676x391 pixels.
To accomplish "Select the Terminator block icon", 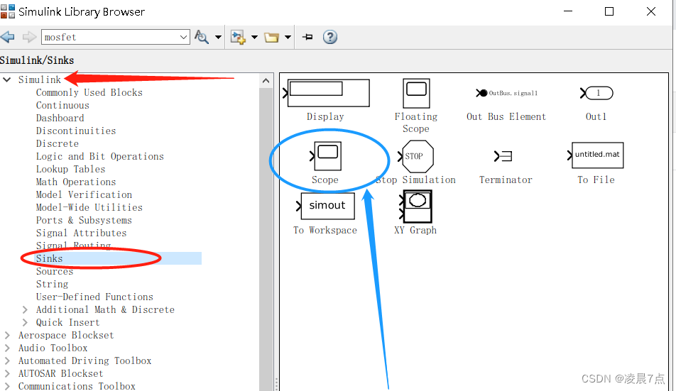I will coord(503,156).
